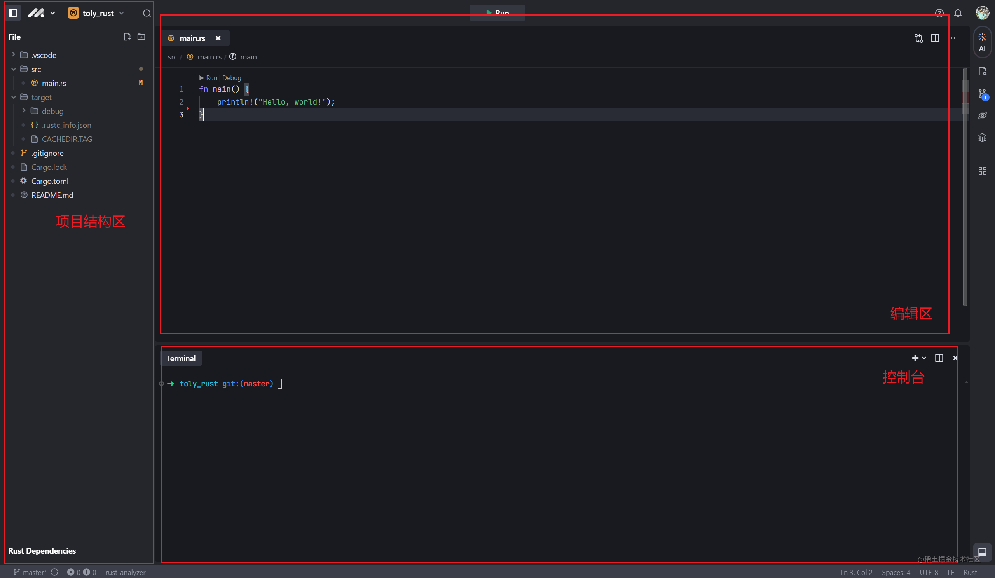Click Ln 3, Col 2 indicator
Screen dimensions: 995x578
pos(856,572)
